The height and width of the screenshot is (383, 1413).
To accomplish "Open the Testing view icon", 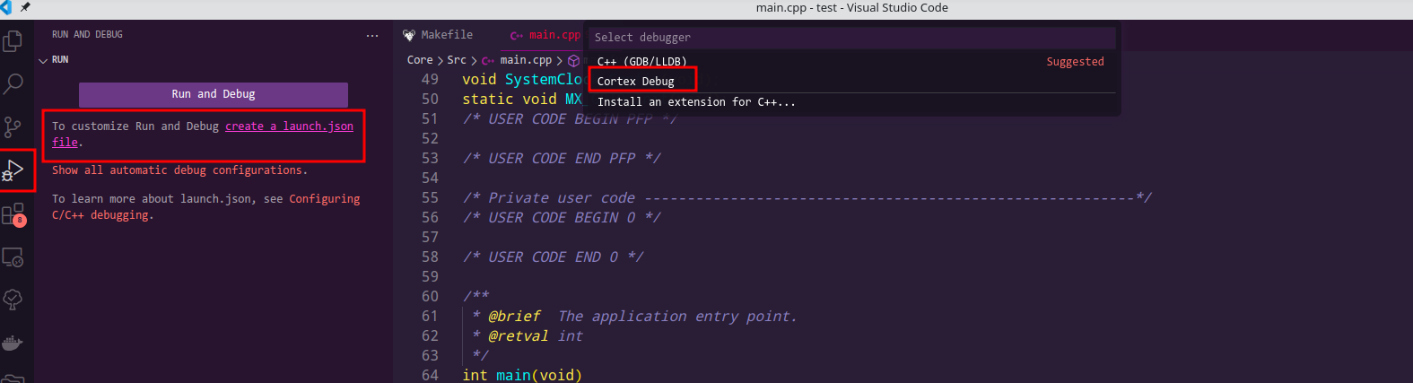I will coord(13,300).
